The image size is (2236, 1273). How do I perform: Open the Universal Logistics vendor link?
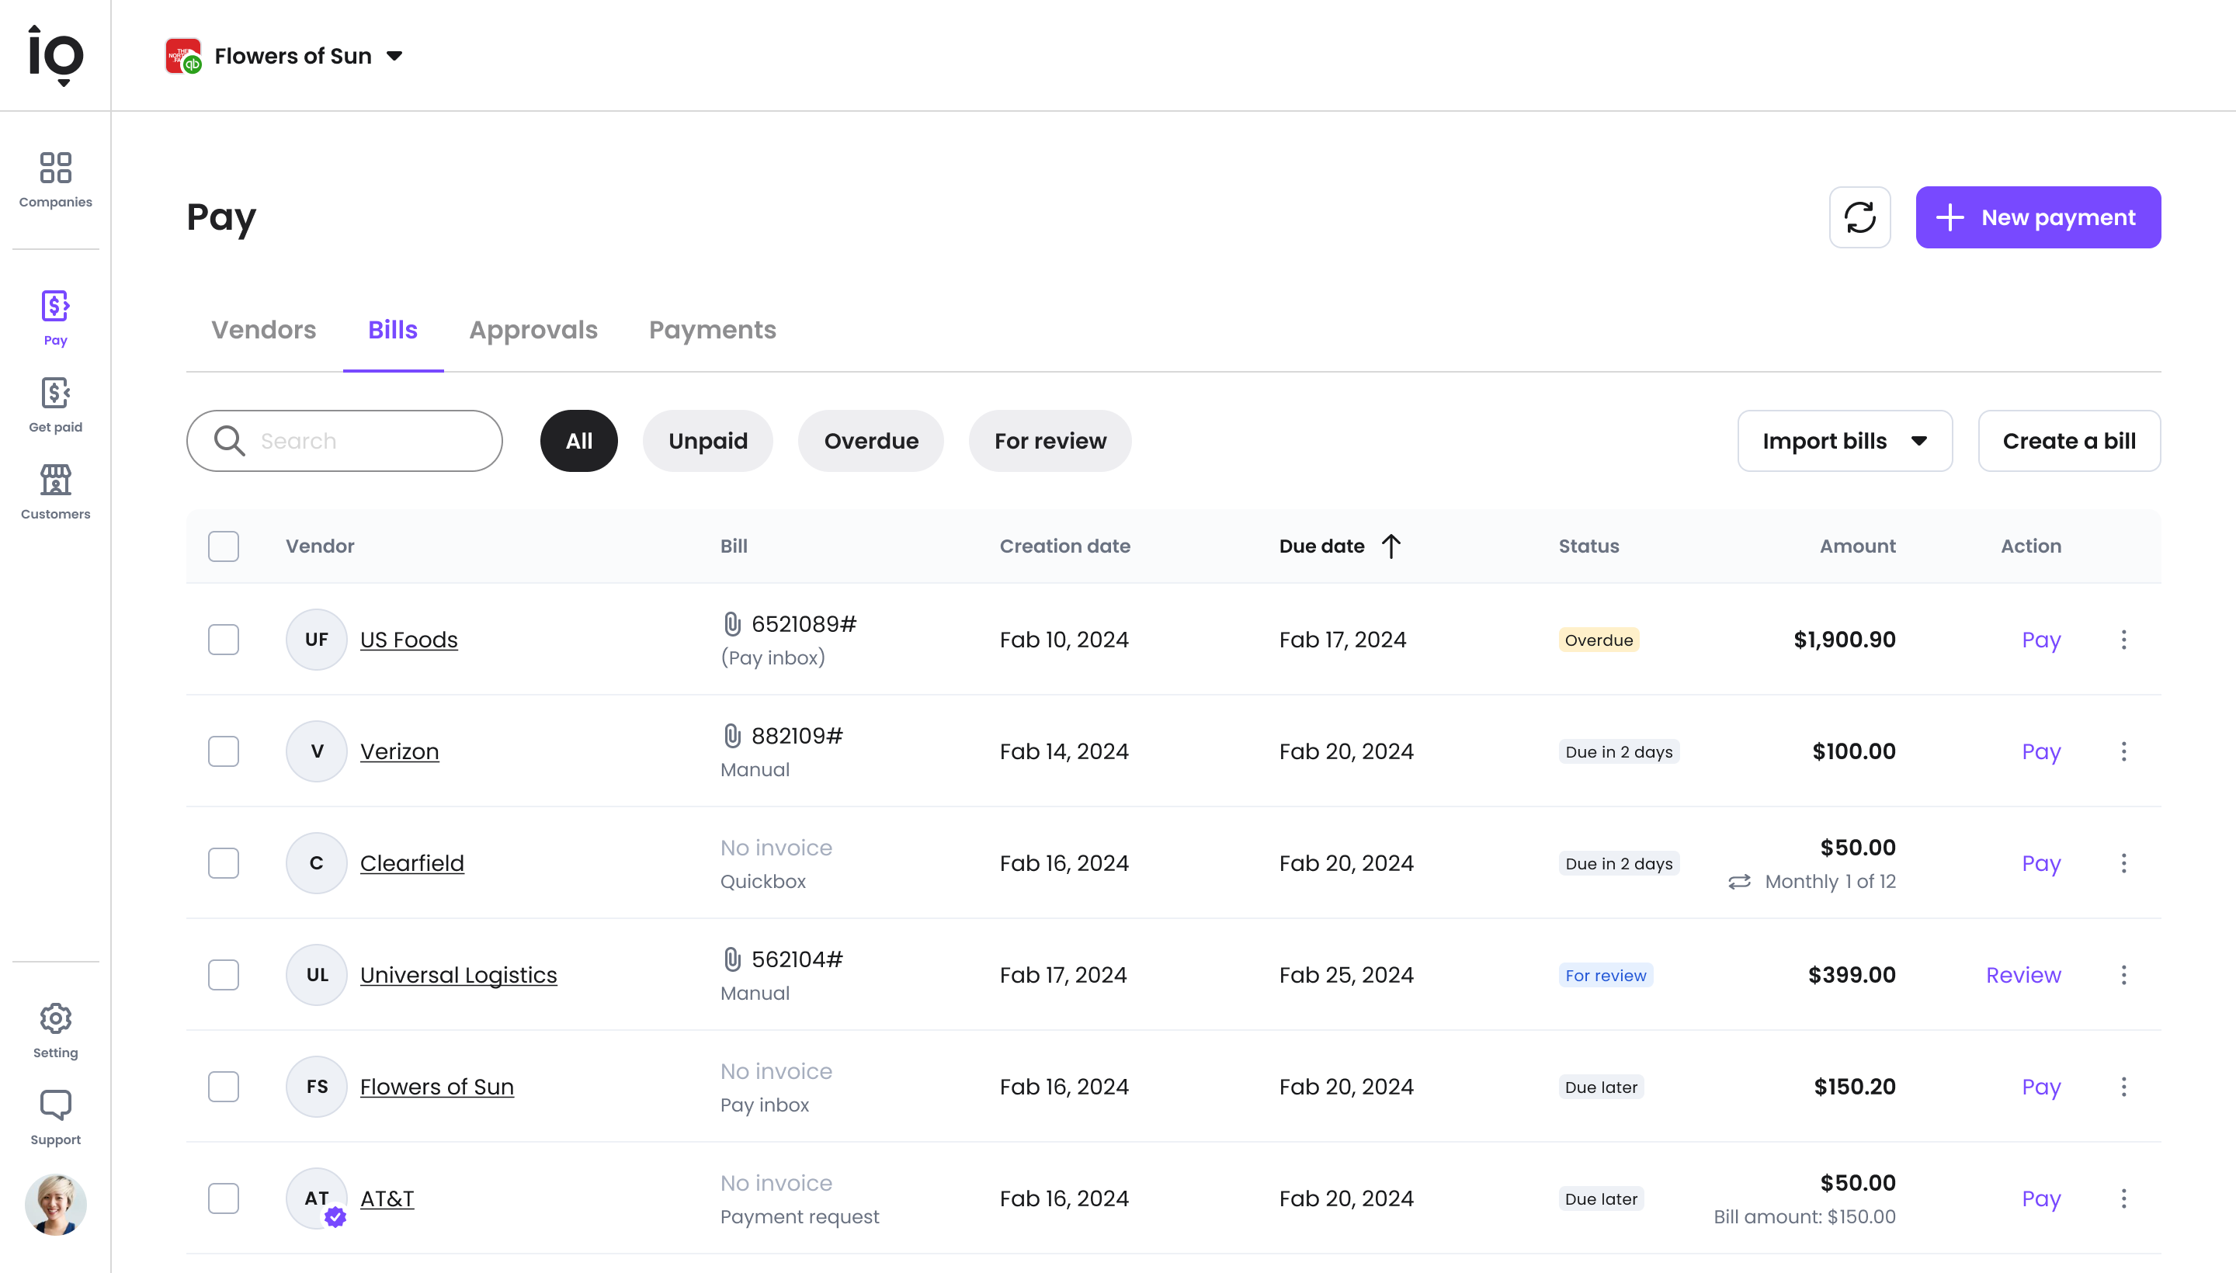click(x=458, y=975)
